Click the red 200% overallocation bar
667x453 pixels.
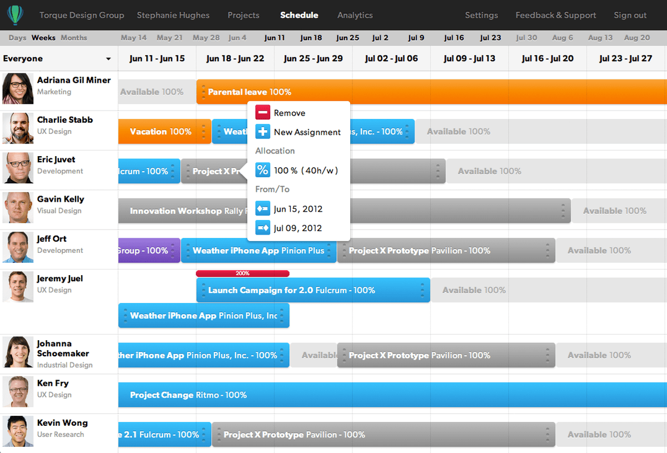tap(242, 273)
